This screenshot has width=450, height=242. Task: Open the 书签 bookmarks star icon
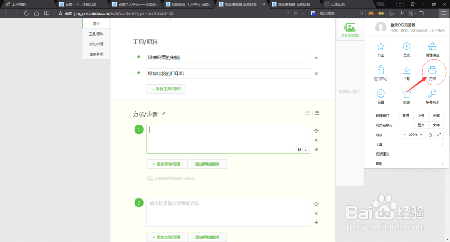pos(381,46)
